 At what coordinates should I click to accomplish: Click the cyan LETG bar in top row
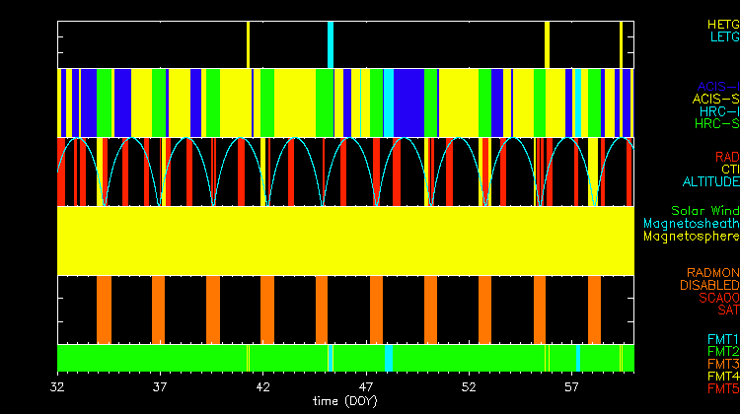tap(331, 44)
